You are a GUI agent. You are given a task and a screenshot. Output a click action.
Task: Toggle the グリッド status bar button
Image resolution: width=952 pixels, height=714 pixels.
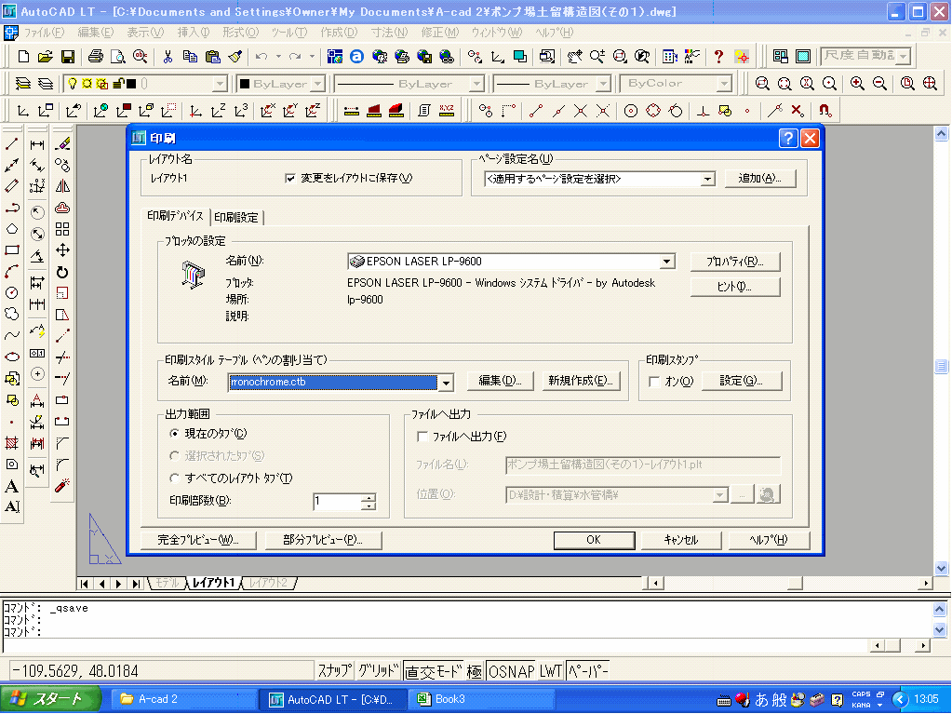tap(378, 671)
